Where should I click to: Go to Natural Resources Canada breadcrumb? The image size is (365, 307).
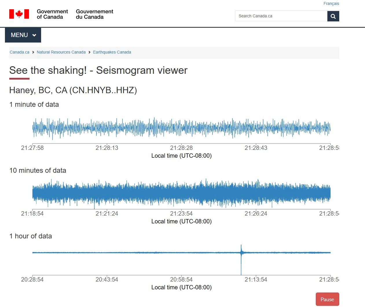pyautogui.click(x=61, y=52)
